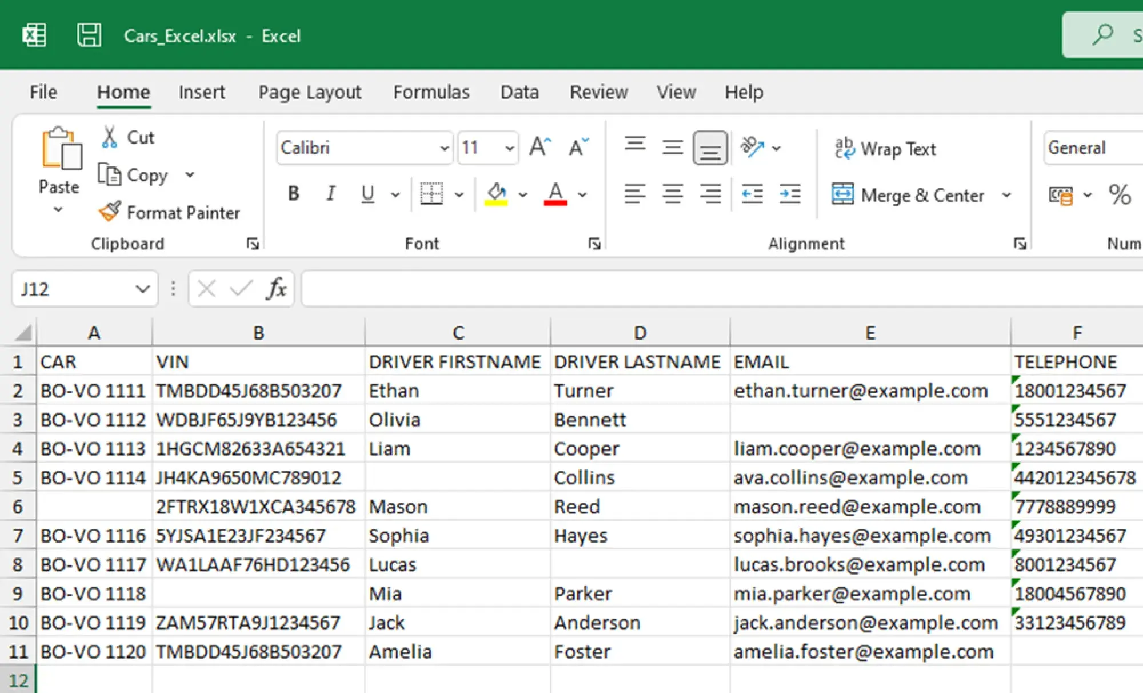Apply Percent Style
The image size is (1143, 693).
point(1119,195)
